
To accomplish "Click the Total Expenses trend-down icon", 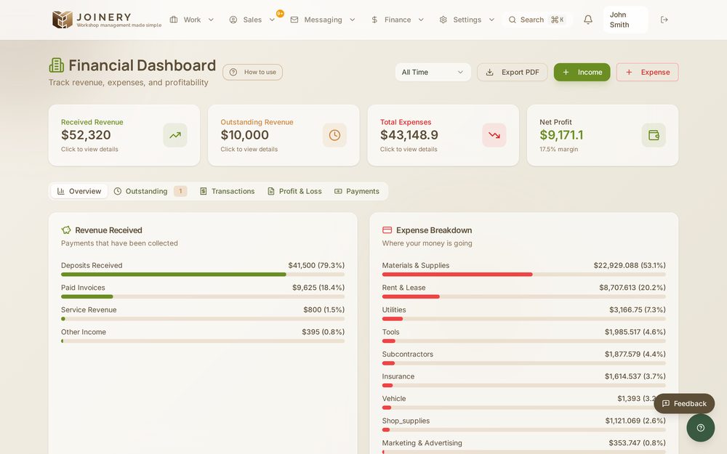I will 494,135.
